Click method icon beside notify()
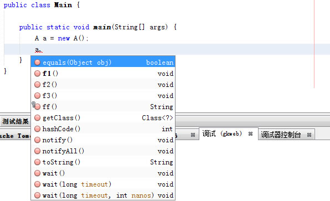Screen dimensions: 330x201 [x=37, y=140]
